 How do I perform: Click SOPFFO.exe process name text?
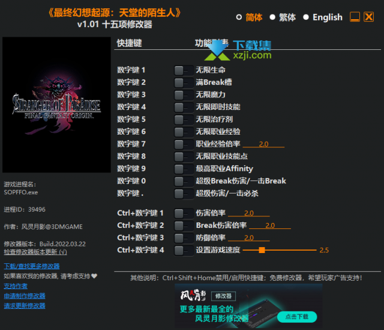[21, 192]
